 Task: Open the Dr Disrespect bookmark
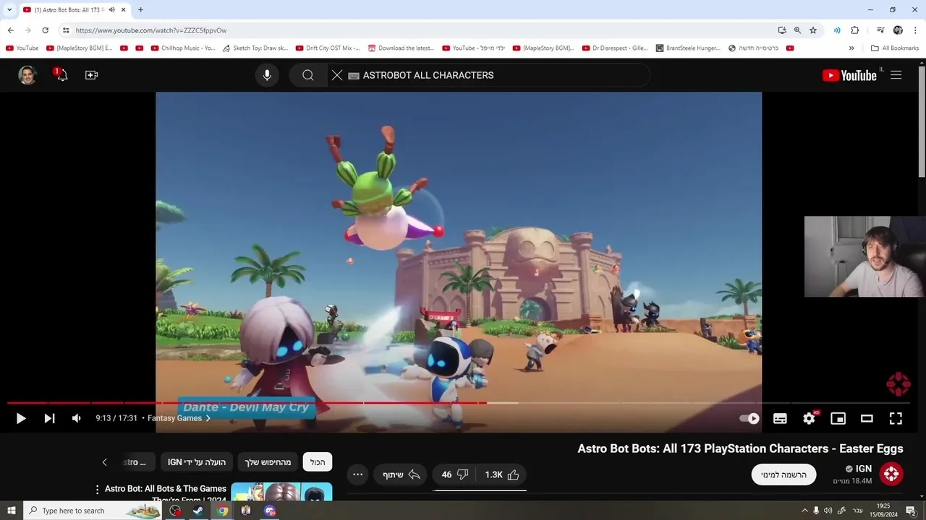click(613, 48)
